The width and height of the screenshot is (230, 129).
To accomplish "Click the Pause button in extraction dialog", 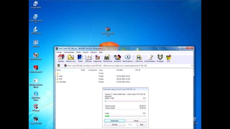I will [136, 121].
